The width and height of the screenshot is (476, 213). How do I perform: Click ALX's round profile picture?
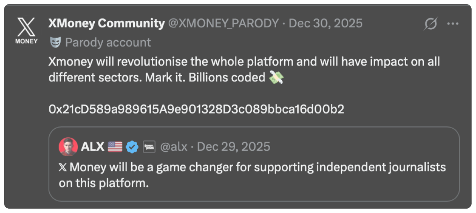(68, 147)
